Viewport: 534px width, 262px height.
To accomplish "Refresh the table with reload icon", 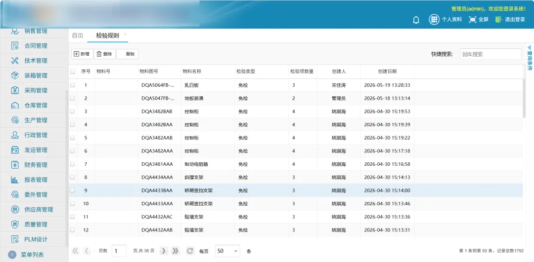I will coord(190,251).
